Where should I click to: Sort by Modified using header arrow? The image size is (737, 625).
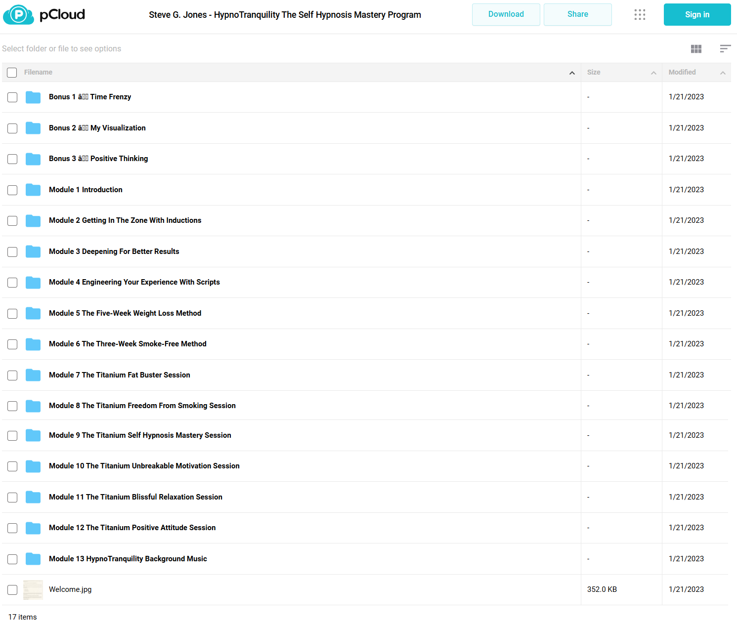pyautogui.click(x=723, y=73)
